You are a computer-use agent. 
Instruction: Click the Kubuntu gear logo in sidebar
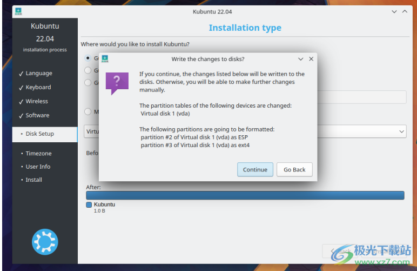click(x=45, y=242)
